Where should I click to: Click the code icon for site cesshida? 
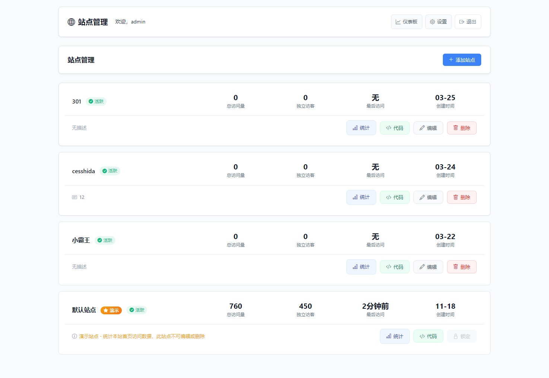[388, 197]
